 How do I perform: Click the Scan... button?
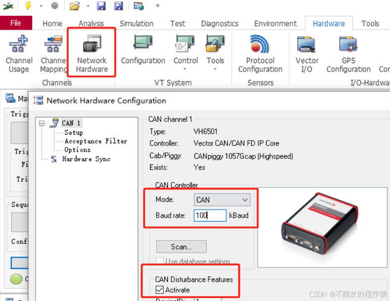[181, 247]
